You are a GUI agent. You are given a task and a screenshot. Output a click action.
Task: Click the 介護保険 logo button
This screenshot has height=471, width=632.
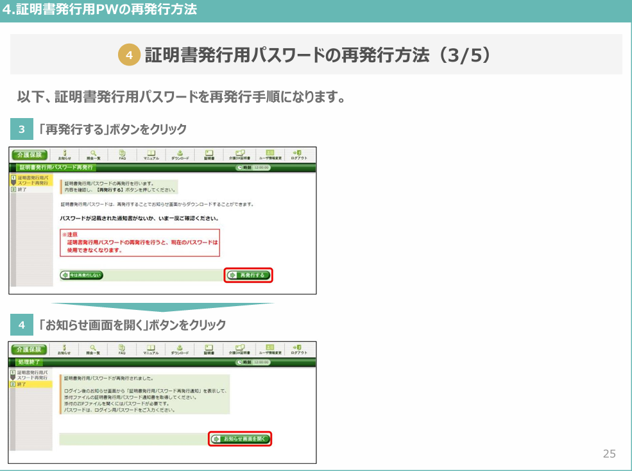point(29,154)
